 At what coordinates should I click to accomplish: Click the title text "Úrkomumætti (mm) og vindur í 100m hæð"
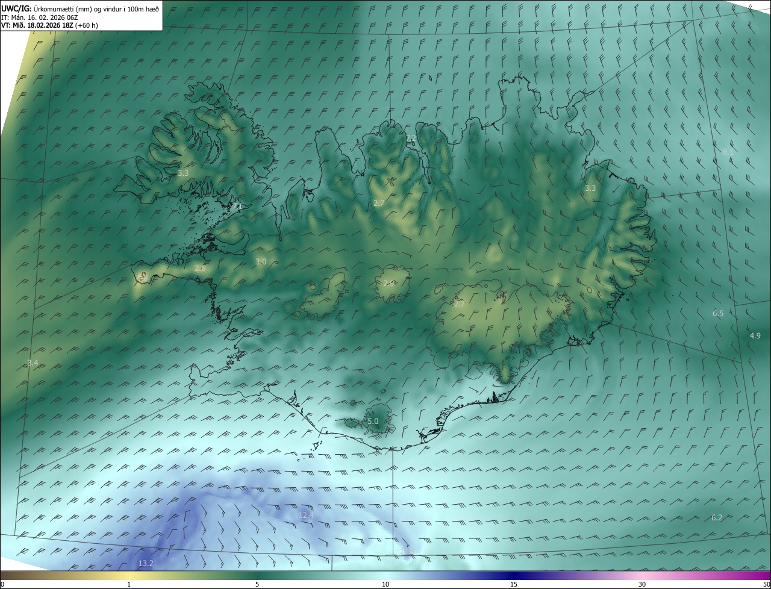[95, 8]
